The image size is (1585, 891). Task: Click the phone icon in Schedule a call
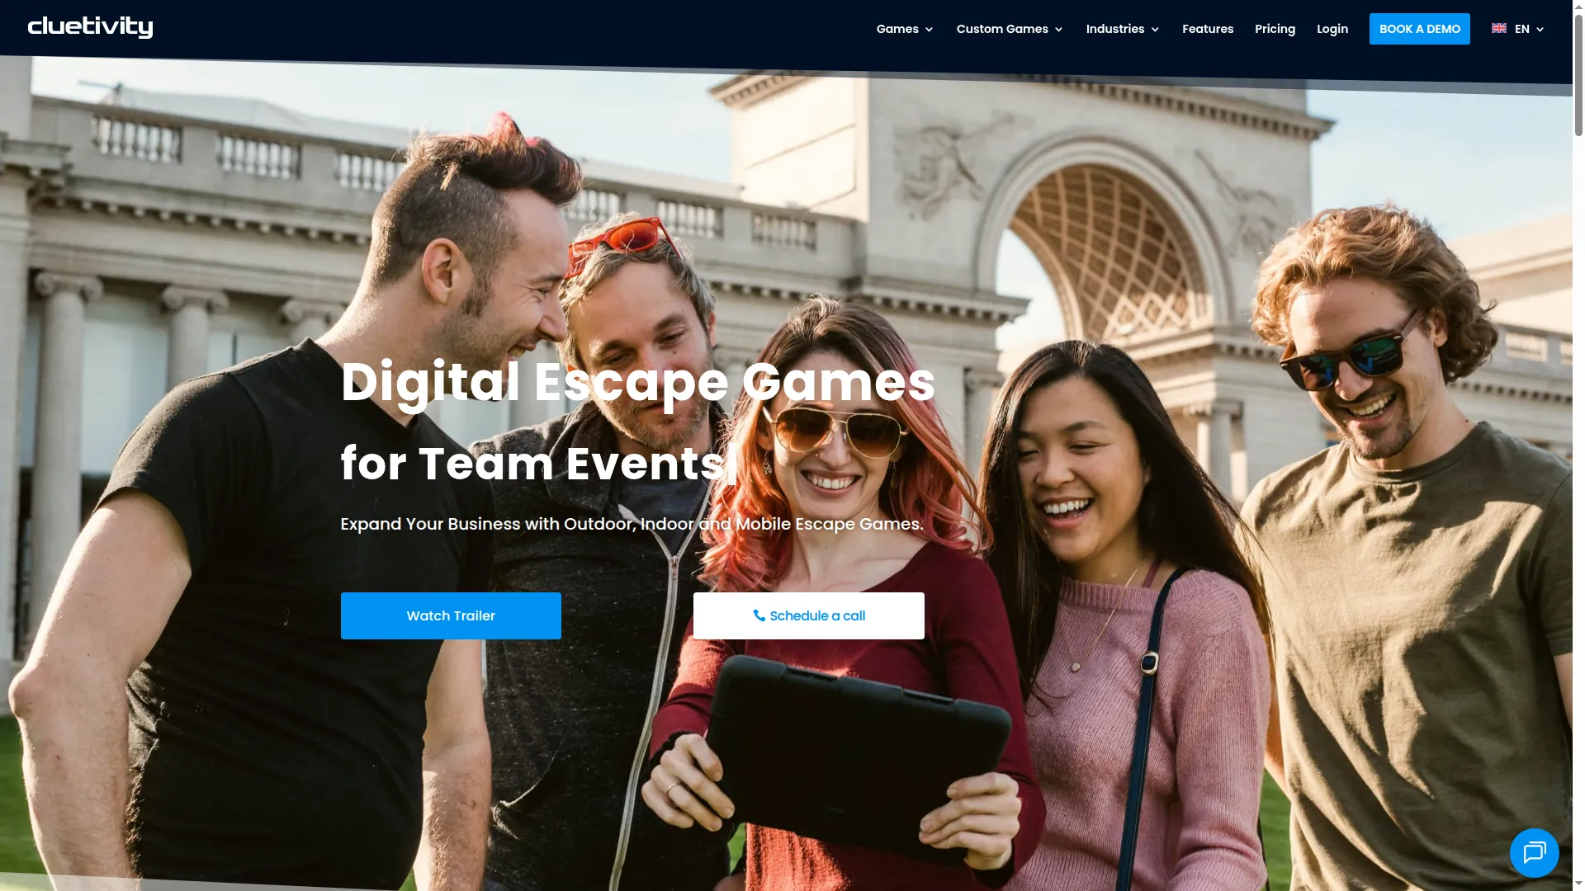coord(759,615)
